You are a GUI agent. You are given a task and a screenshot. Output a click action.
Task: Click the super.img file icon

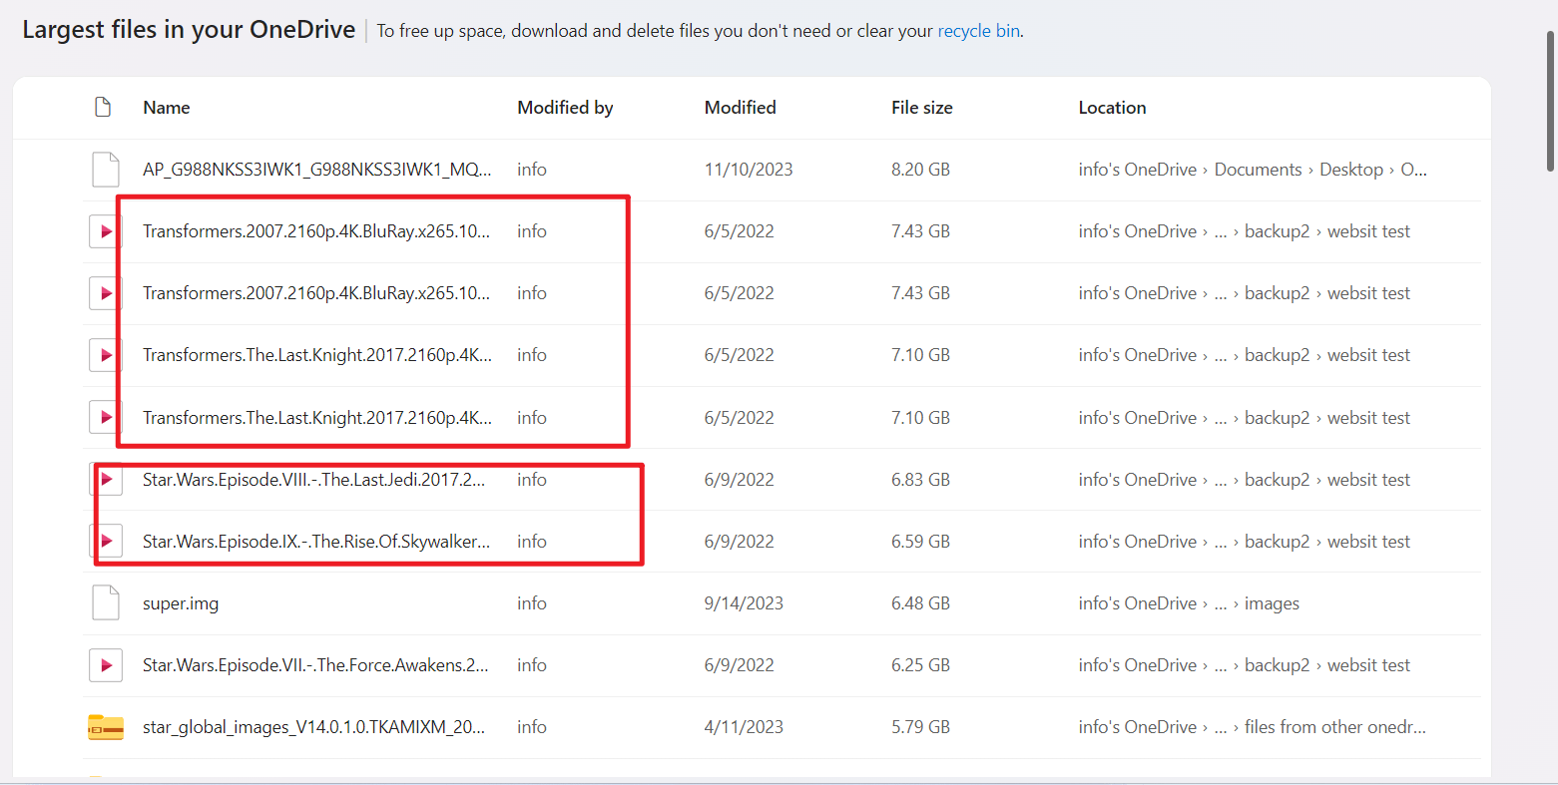tap(106, 603)
